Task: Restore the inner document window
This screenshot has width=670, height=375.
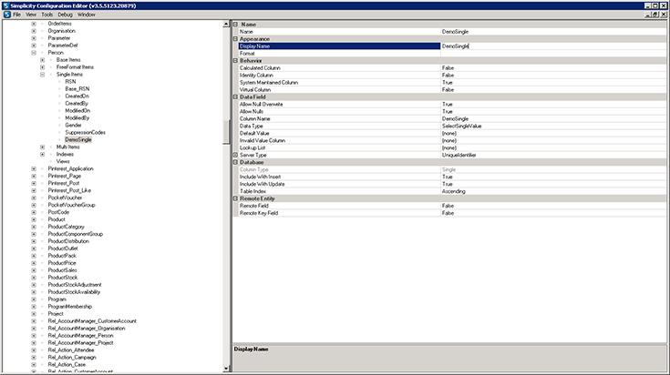Action: click(x=655, y=15)
